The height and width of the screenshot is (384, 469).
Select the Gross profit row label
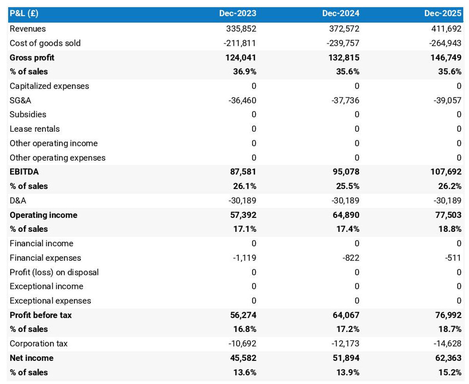click(x=32, y=57)
